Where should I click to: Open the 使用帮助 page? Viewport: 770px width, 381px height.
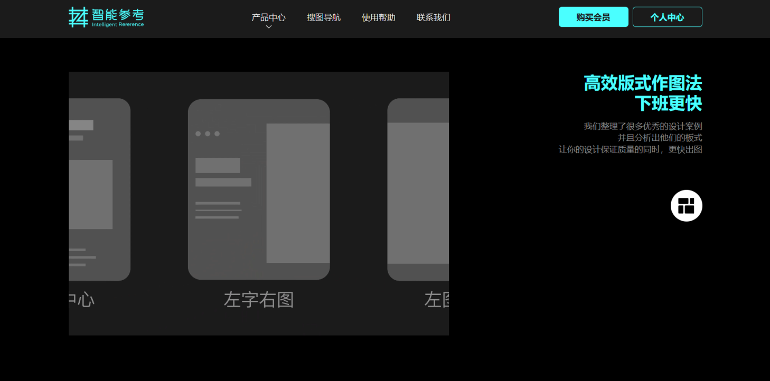tap(378, 17)
